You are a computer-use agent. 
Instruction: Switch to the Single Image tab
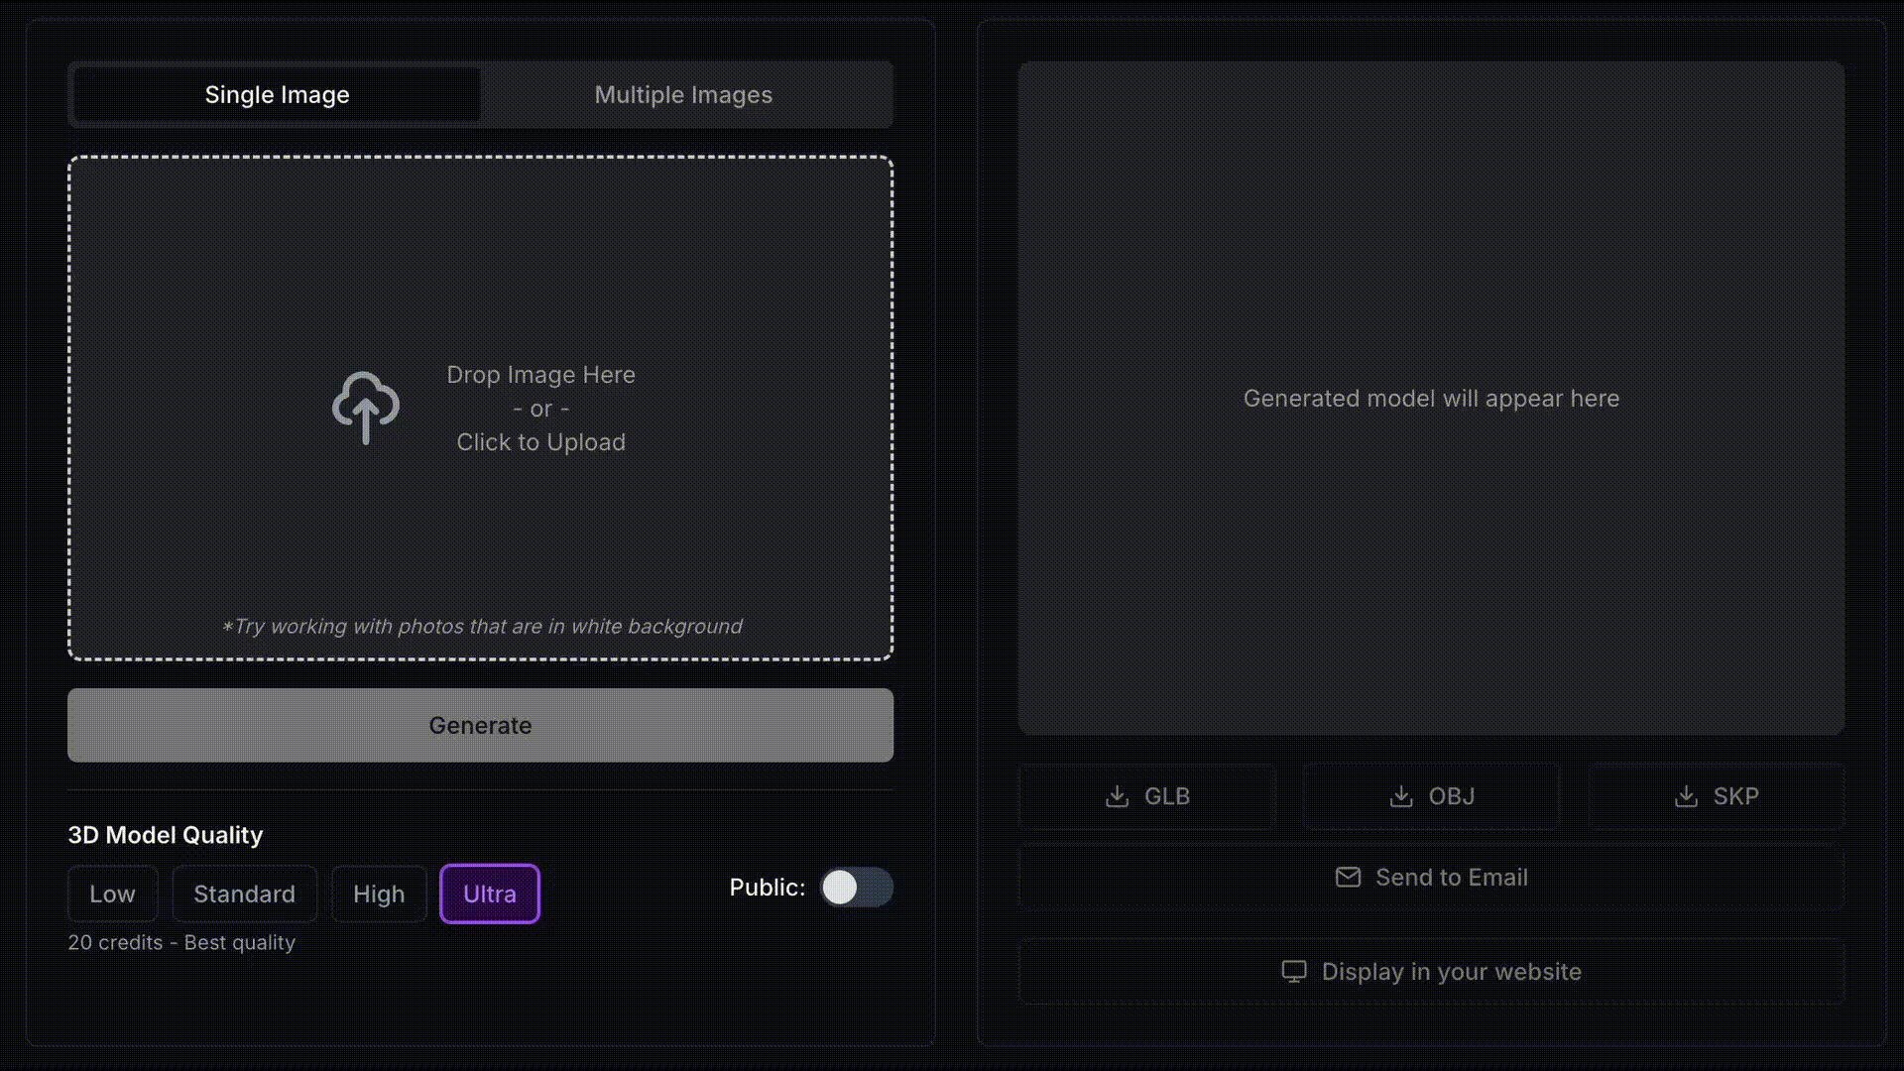tap(277, 95)
